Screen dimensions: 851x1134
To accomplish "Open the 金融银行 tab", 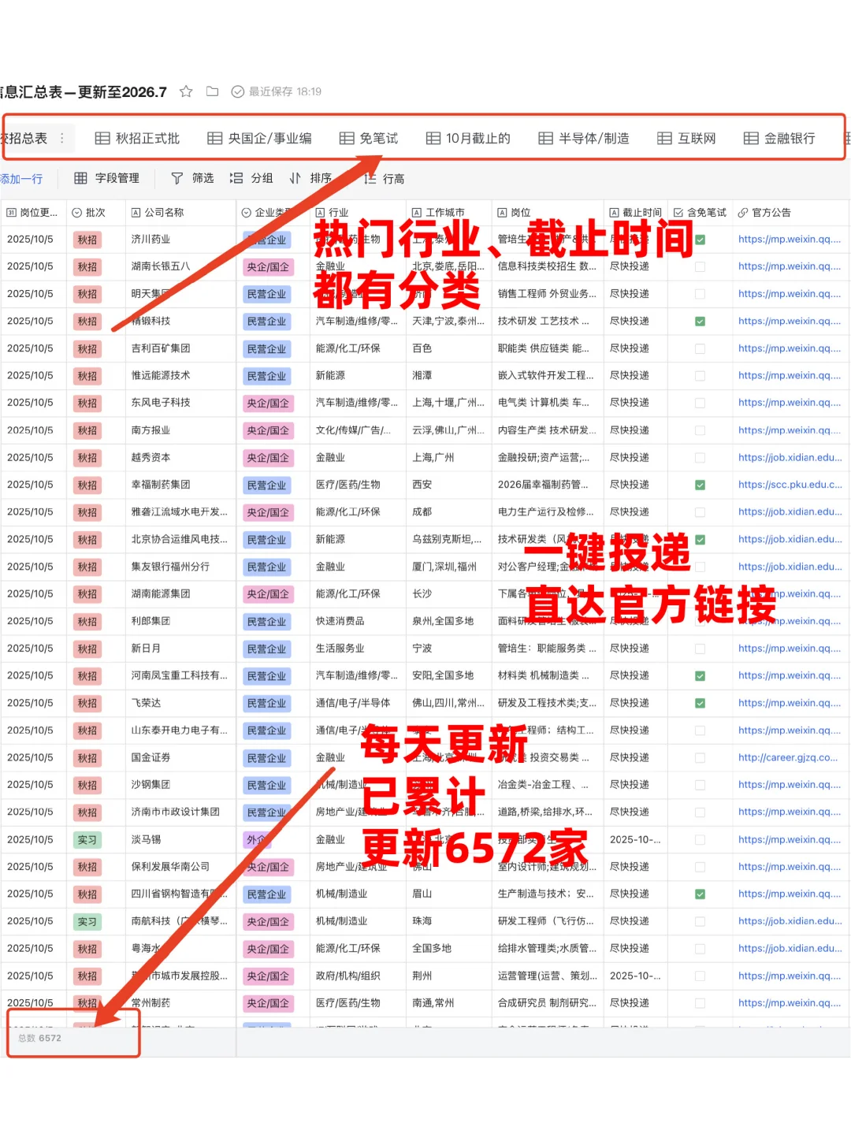I will click(779, 138).
